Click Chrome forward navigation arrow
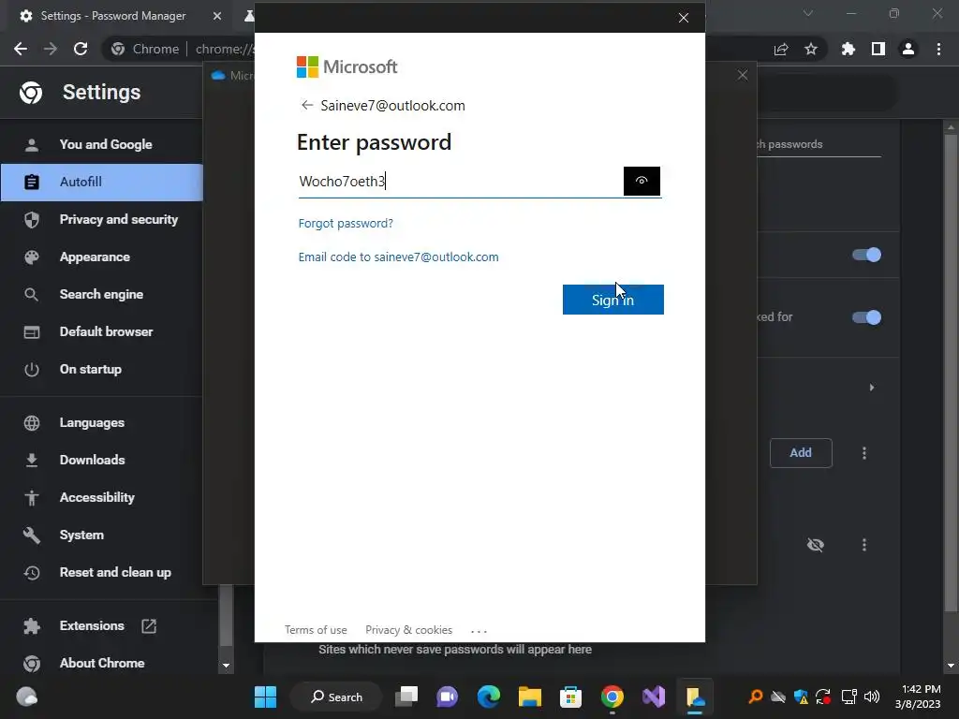The width and height of the screenshot is (959, 719). click(x=51, y=49)
